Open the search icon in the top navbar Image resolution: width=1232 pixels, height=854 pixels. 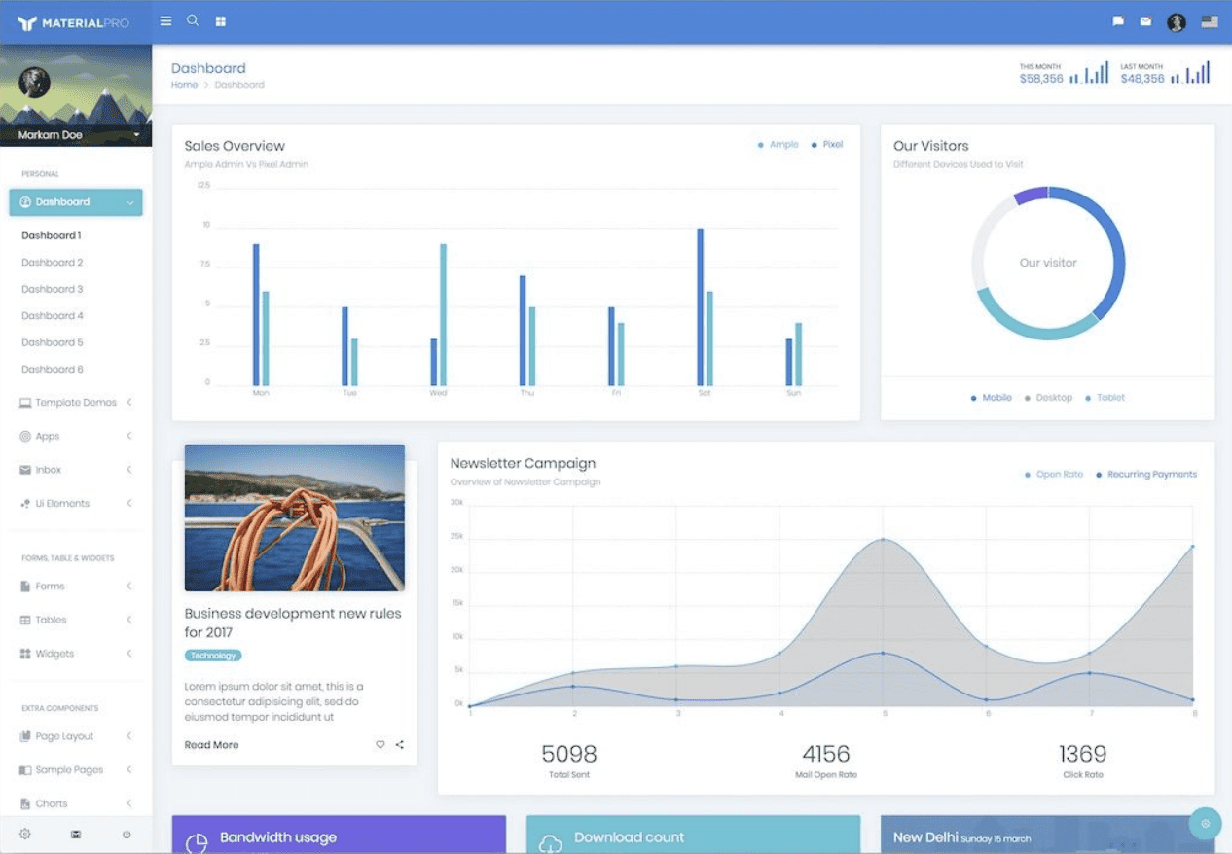coord(193,20)
